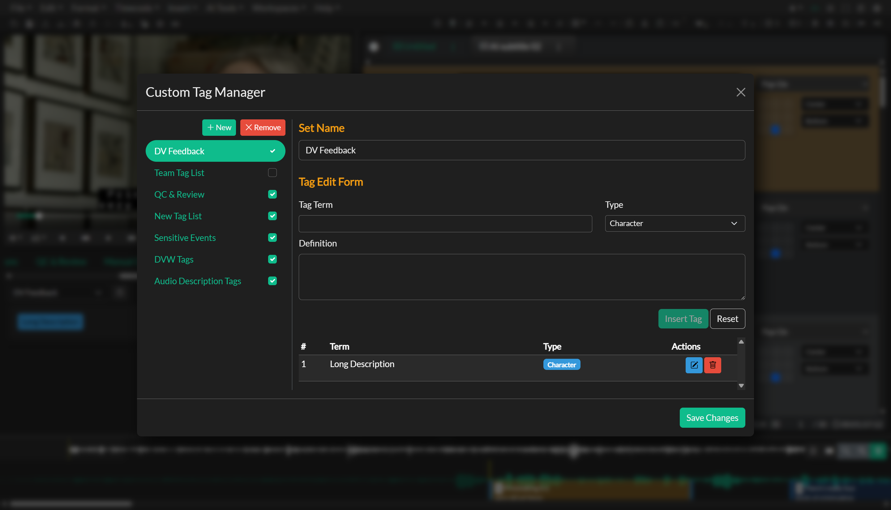Uncheck the QC & Review checkbox
Screen dimensions: 891x510
coord(272,194)
